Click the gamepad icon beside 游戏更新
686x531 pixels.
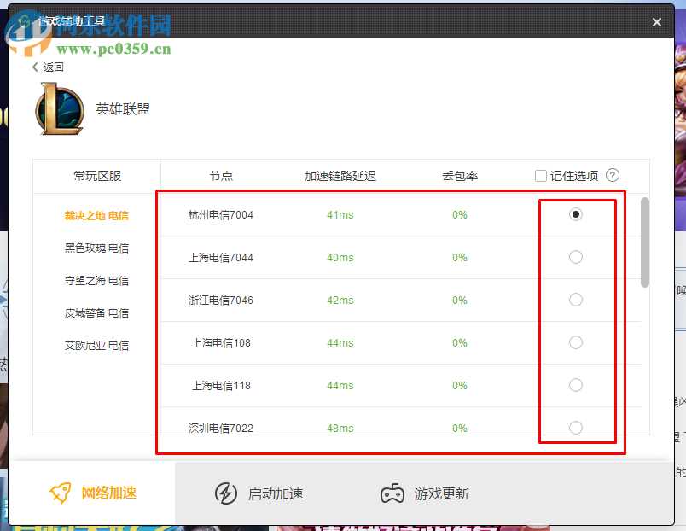392,493
